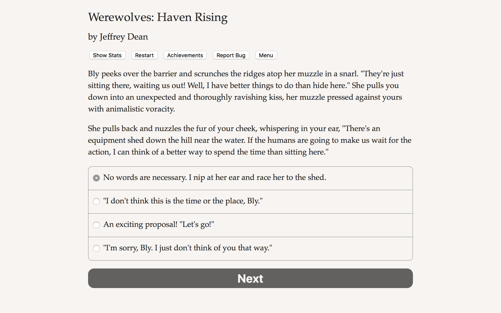Select "No words are necessary" choice
The width and height of the screenshot is (501, 313).
215,178
